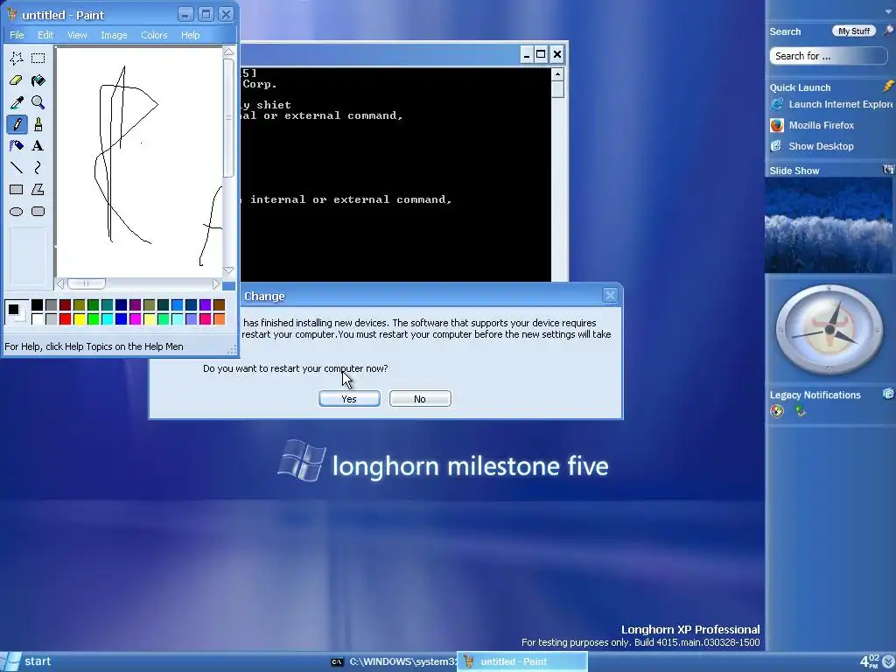Screen dimensions: 896x672
Task: Click the first Legacy Notifications tray icon
Action: pyautogui.click(x=777, y=410)
